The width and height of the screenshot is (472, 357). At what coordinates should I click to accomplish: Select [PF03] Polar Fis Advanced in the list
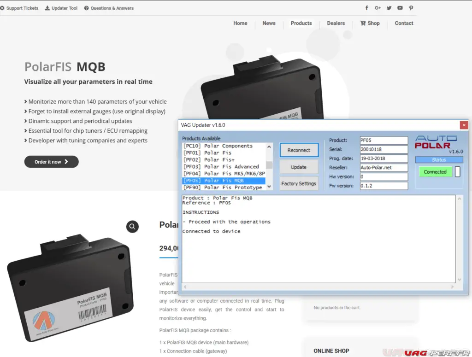pyautogui.click(x=224, y=167)
